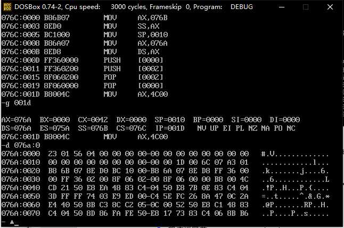Close the DOSBox window
The height and width of the screenshot is (228, 344).
330,7
